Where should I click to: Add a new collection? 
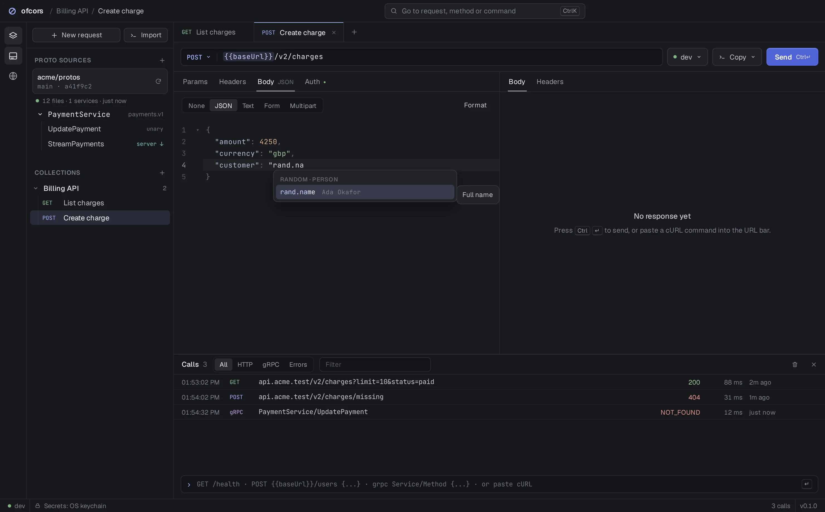click(162, 173)
